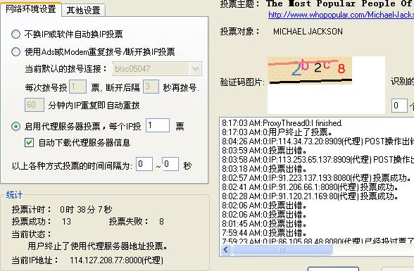This screenshot has height=271, width=414.
Task: Click the 统计 group title
Action: point(14,195)
